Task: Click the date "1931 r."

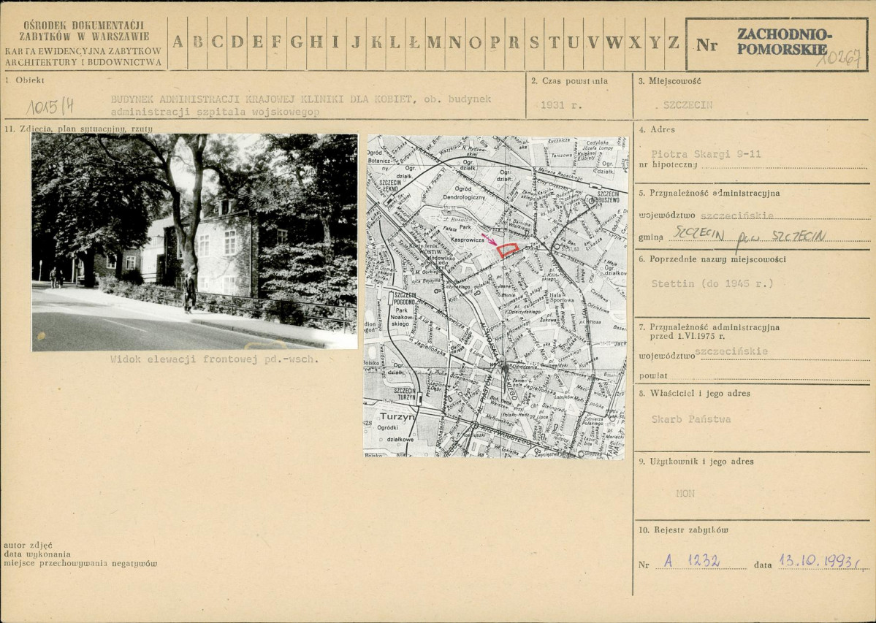Action: (561, 105)
